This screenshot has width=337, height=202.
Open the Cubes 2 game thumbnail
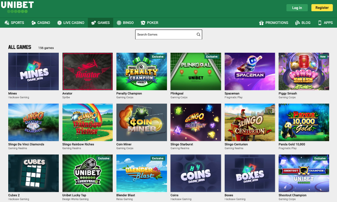pos(33,173)
